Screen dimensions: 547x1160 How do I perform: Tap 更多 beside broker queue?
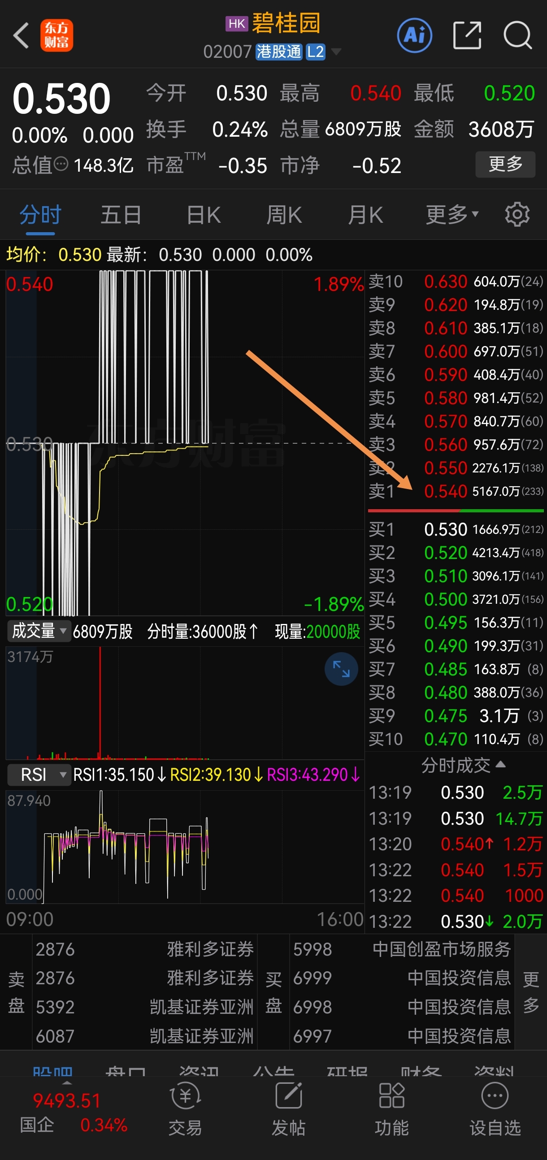coord(531,992)
